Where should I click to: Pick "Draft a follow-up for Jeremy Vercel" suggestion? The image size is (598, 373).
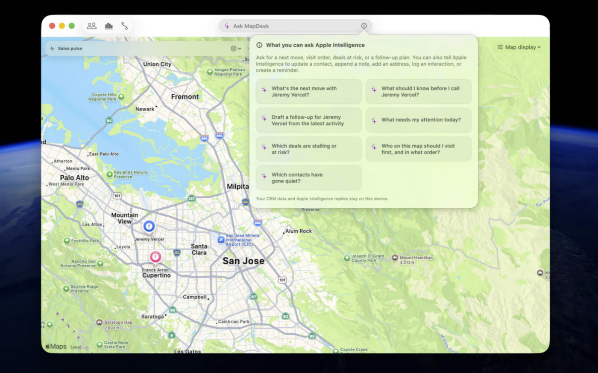[x=309, y=120]
